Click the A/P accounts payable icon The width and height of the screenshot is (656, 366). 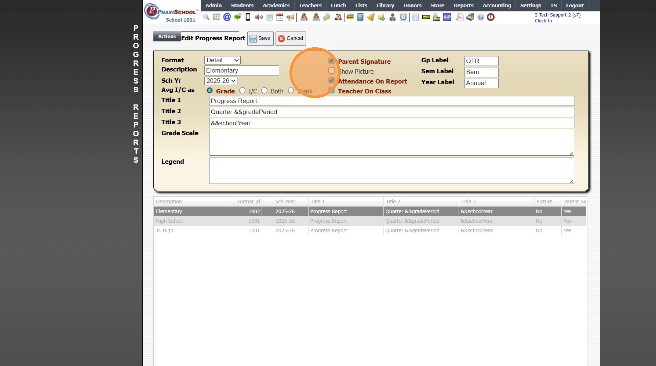[x=447, y=17]
